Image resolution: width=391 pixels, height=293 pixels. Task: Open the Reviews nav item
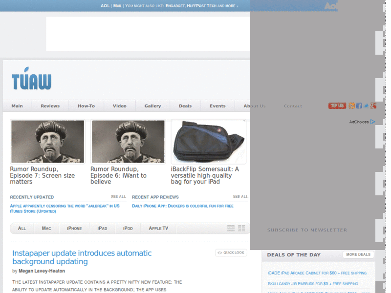point(50,106)
